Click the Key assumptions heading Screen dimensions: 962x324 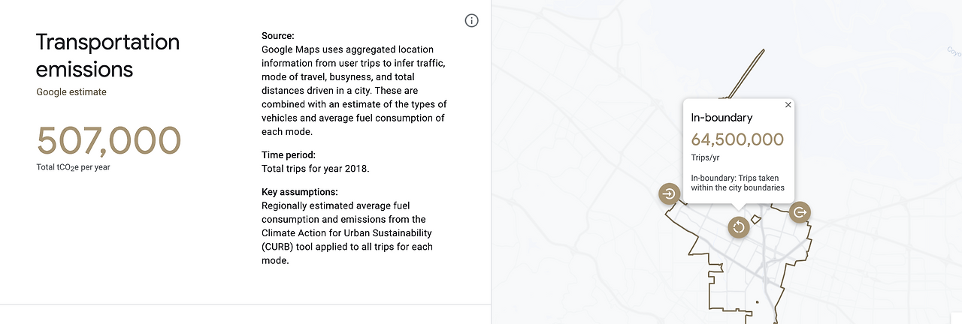pos(300,192)
